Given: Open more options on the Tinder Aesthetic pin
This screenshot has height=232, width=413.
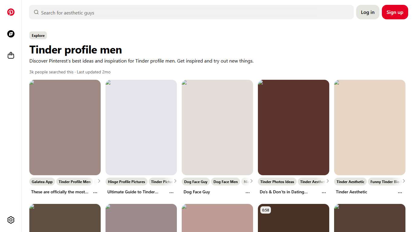Looking at the screenshot, I should (400, 192).
